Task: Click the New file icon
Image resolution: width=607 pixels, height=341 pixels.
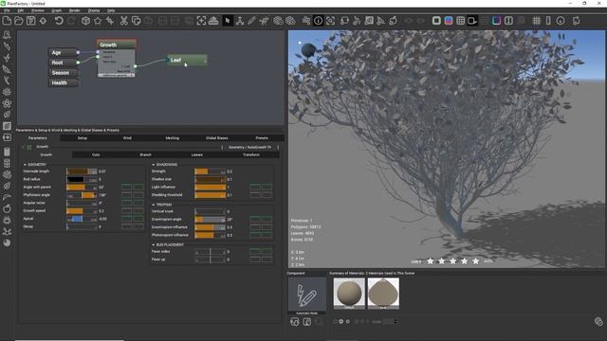Action: tap(7, 21)
